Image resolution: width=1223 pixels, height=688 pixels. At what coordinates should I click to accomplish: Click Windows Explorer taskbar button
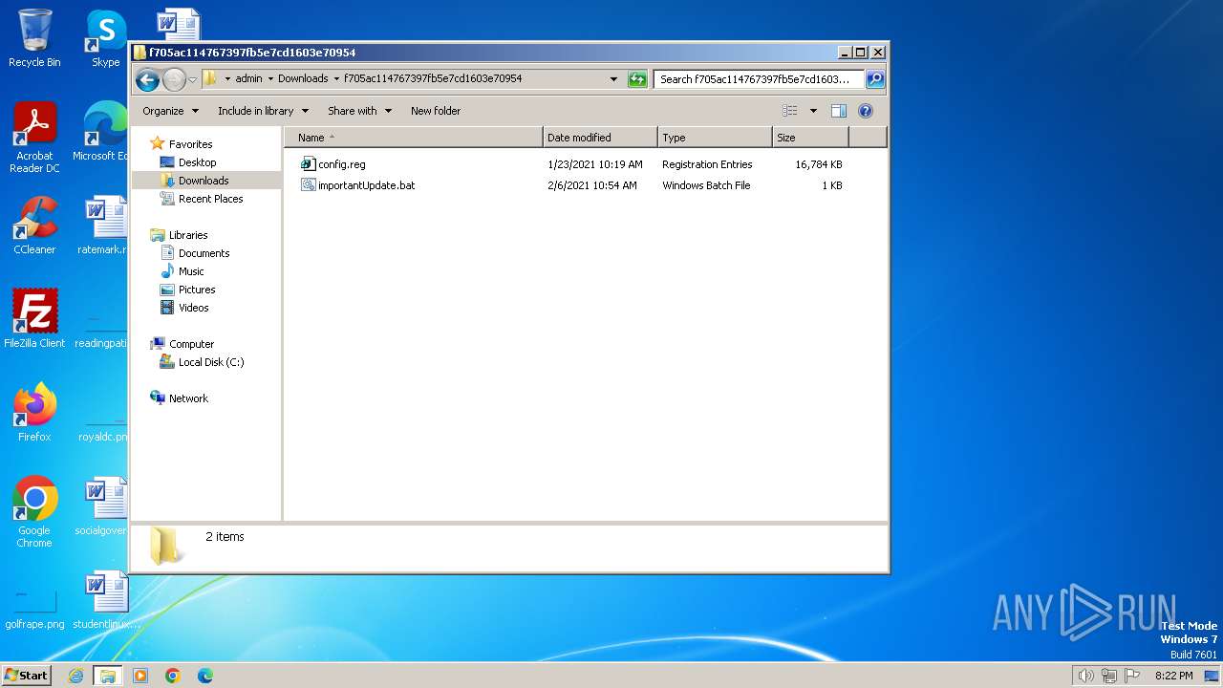pos(108,676)
